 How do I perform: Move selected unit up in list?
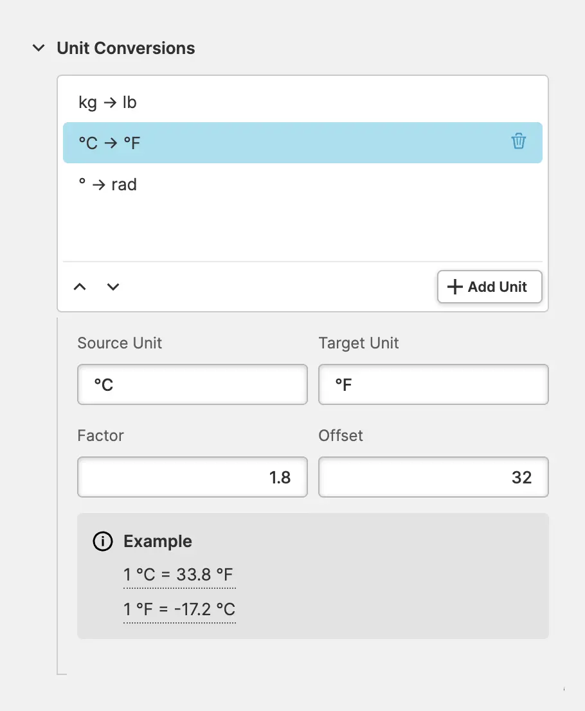coord(80,287)
